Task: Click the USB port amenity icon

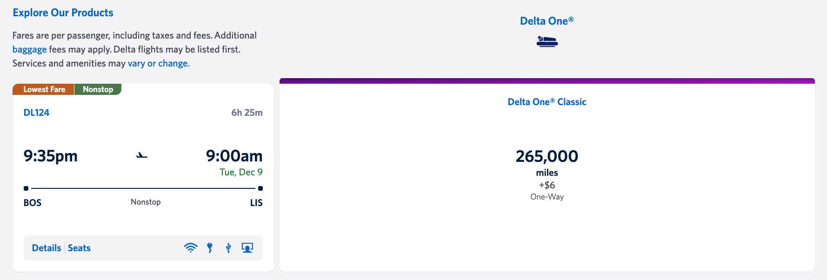Action: click(x=228, y=248)
